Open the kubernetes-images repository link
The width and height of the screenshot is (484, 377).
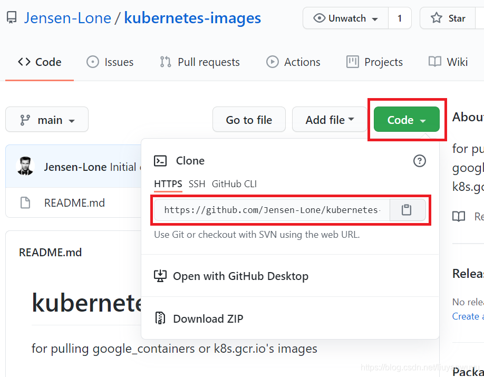tap(192, 18)
